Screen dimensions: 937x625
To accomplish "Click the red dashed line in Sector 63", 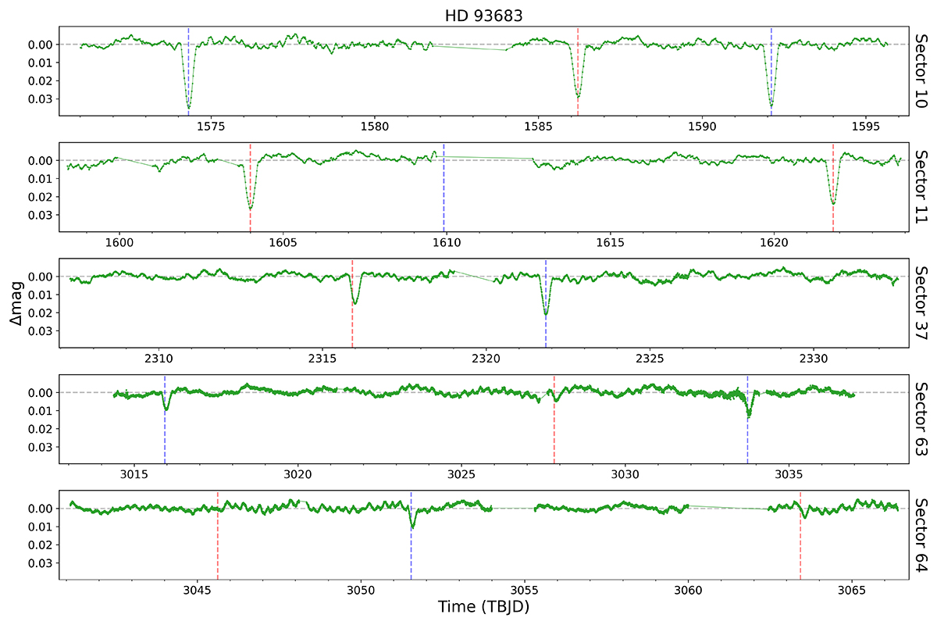I will 554,430.
